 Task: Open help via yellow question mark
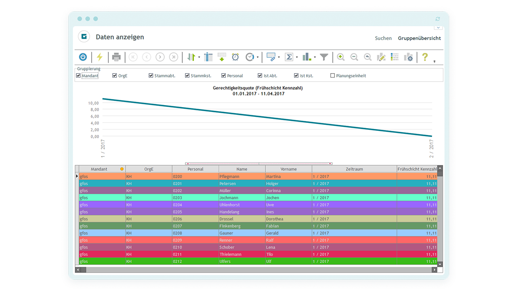[425, 57]
